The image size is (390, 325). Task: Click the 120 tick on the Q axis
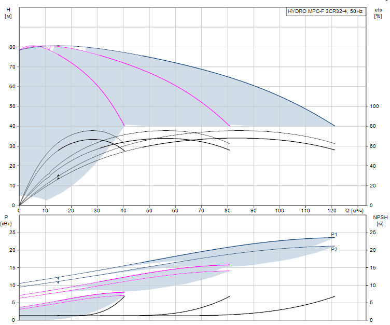click(x=332, y=211)
